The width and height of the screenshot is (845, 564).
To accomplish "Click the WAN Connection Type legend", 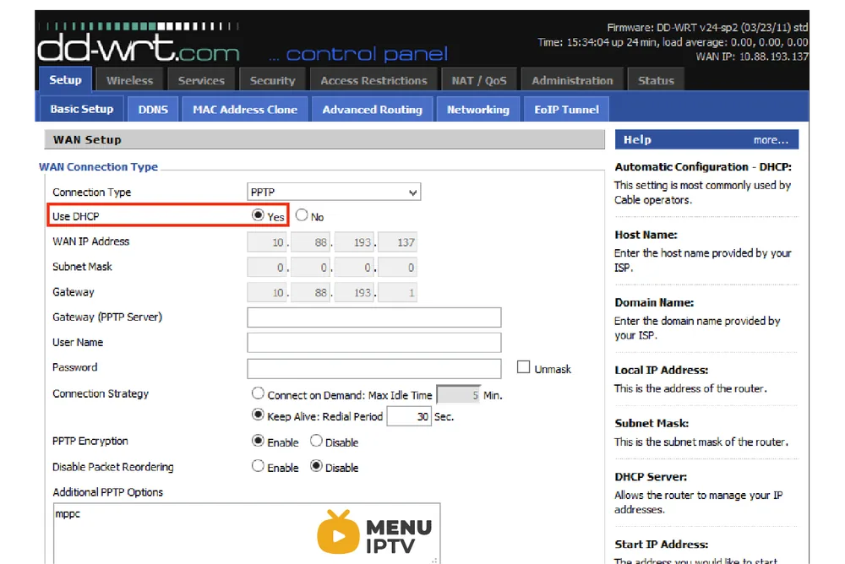I will coord(99,167).
